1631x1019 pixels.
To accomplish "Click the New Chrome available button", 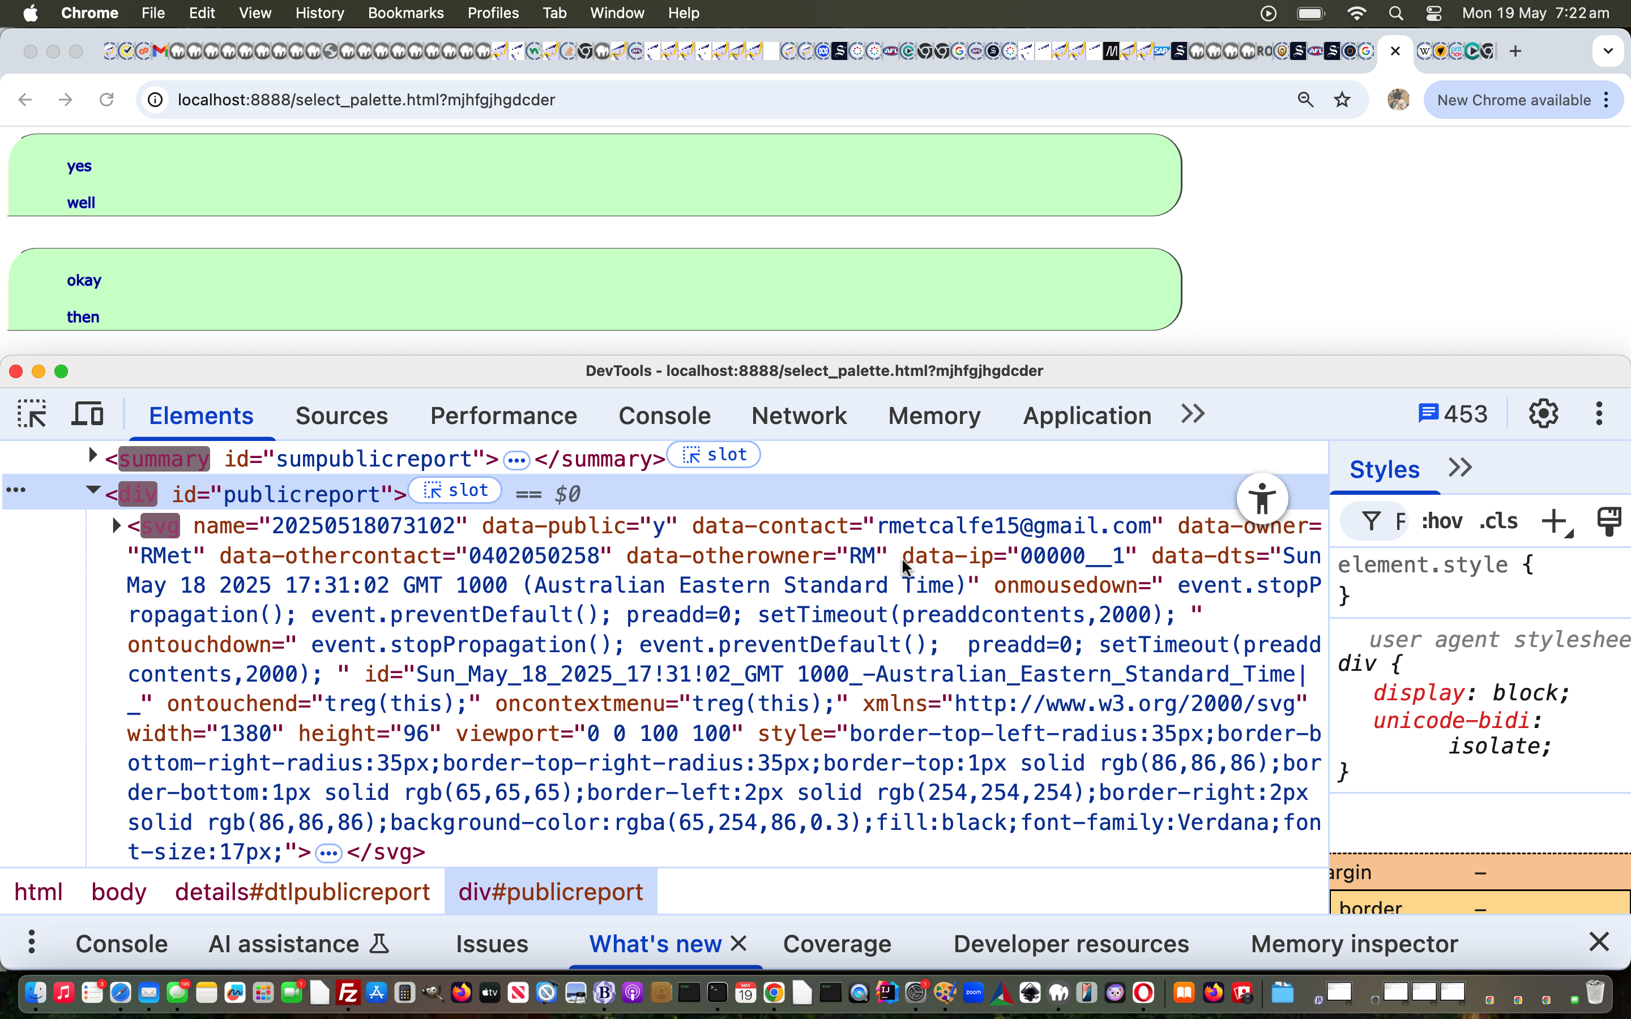I will pos(1513,100).
